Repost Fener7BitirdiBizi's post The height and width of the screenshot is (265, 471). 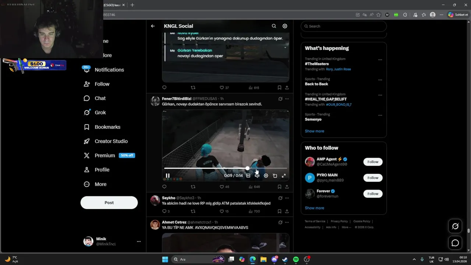(193, 187)
